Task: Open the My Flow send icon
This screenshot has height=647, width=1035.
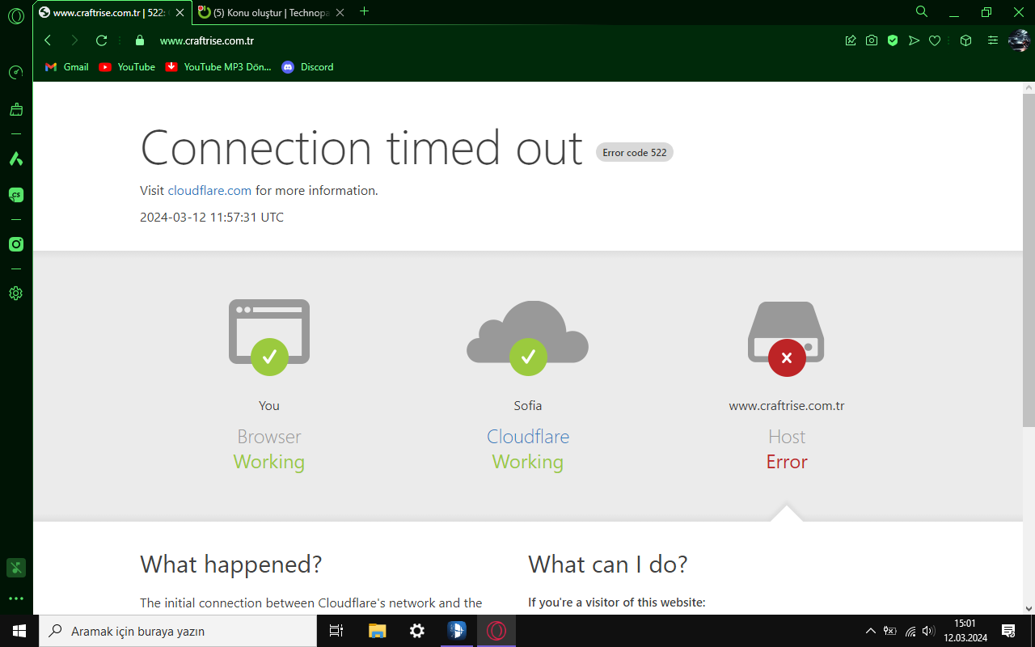Action: point(914,40)
